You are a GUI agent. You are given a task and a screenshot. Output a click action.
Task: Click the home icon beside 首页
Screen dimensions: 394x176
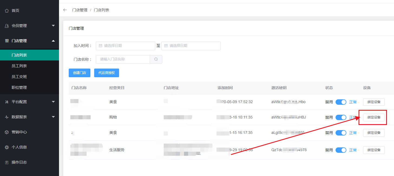pyautogui.click(x=7, y=11)
